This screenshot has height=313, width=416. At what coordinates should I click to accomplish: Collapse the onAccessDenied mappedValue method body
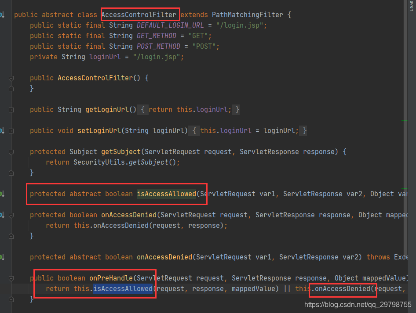[x=11, y=215]
